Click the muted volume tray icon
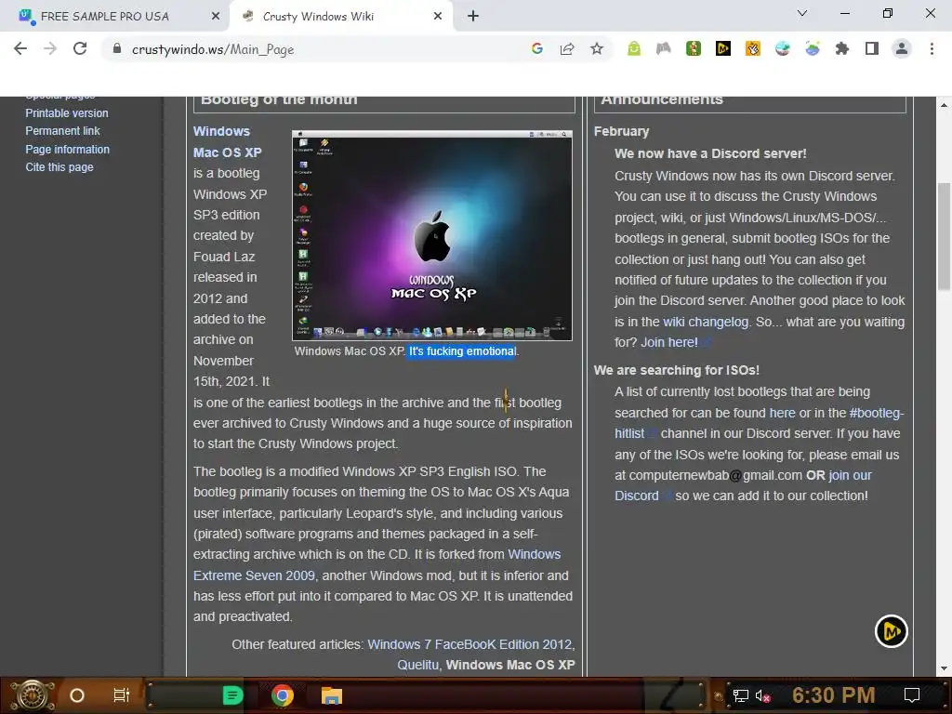 763,695
